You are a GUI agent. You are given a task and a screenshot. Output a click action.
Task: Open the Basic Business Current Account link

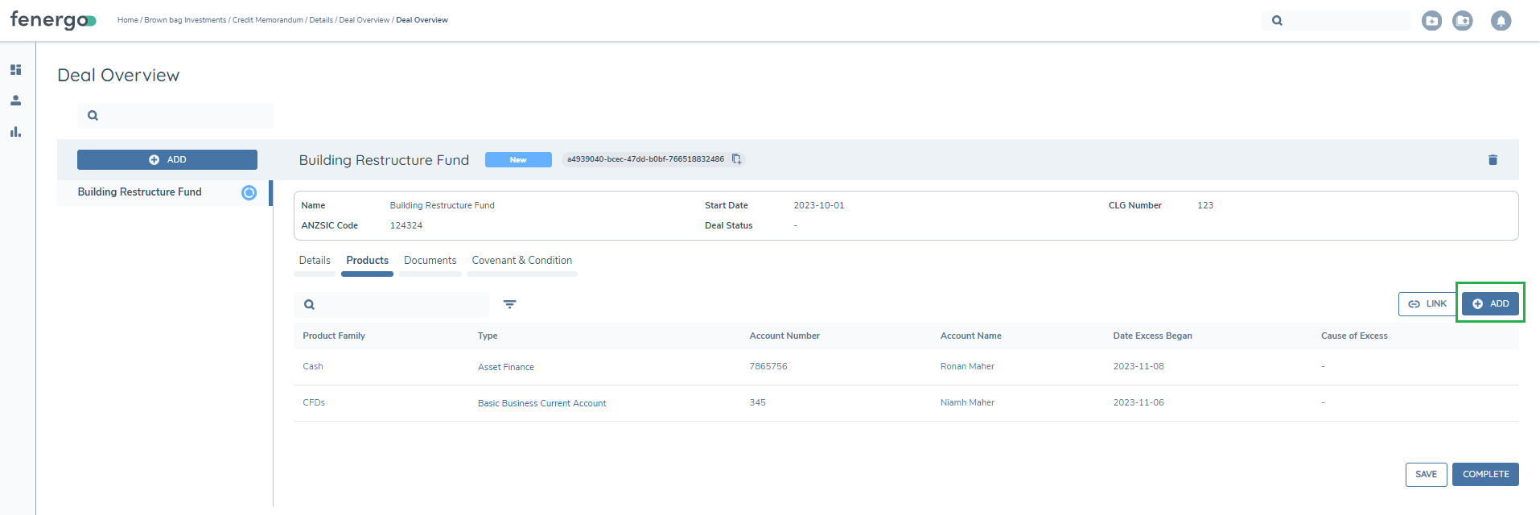(x=541, y=403)
